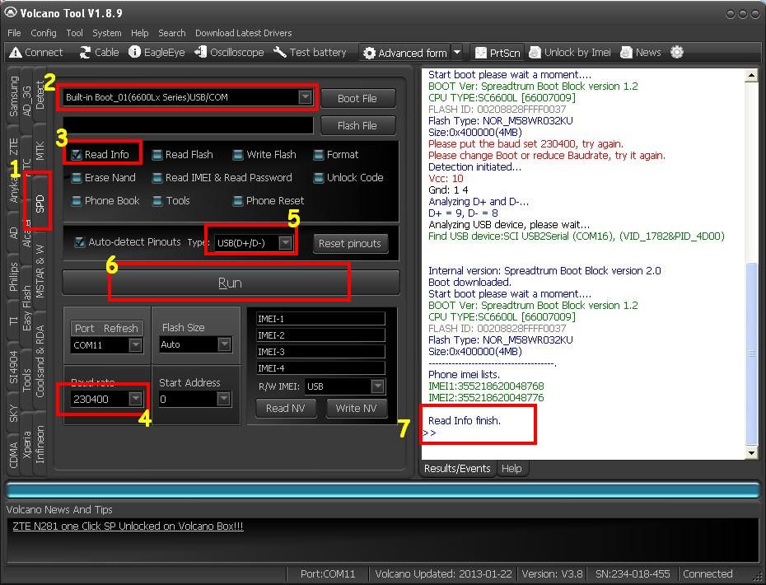Image resolution: width=766 pixels, height=585 pixels.
Task: Open the Config menu
Action: [44, 33]
